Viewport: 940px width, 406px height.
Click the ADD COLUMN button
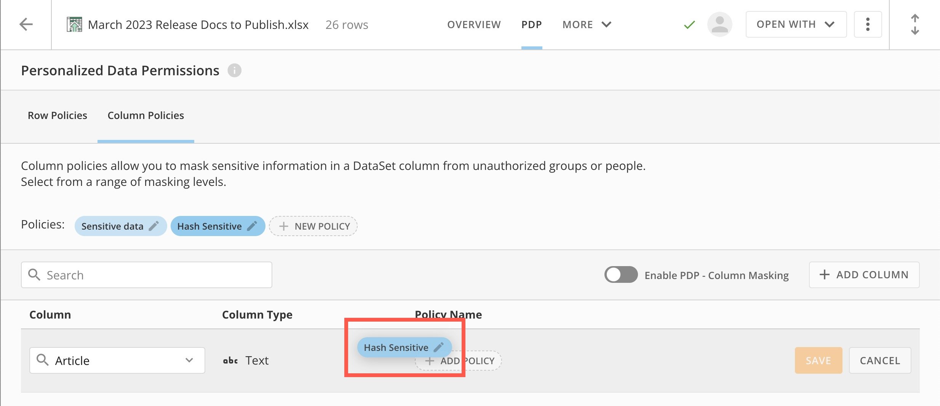point(864,274)
